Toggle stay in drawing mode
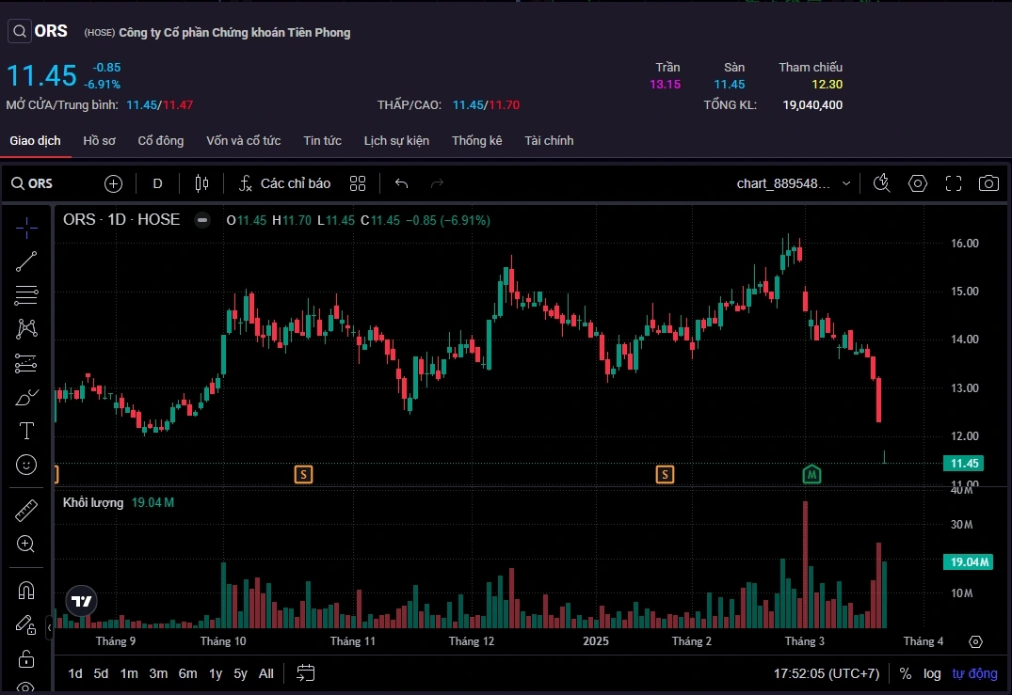This screenshot has height=695, width=1012. [26, 624]
